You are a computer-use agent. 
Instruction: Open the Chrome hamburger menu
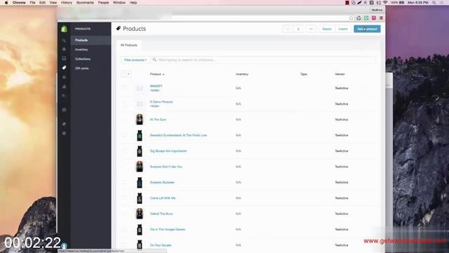click(x=381, y=18)
